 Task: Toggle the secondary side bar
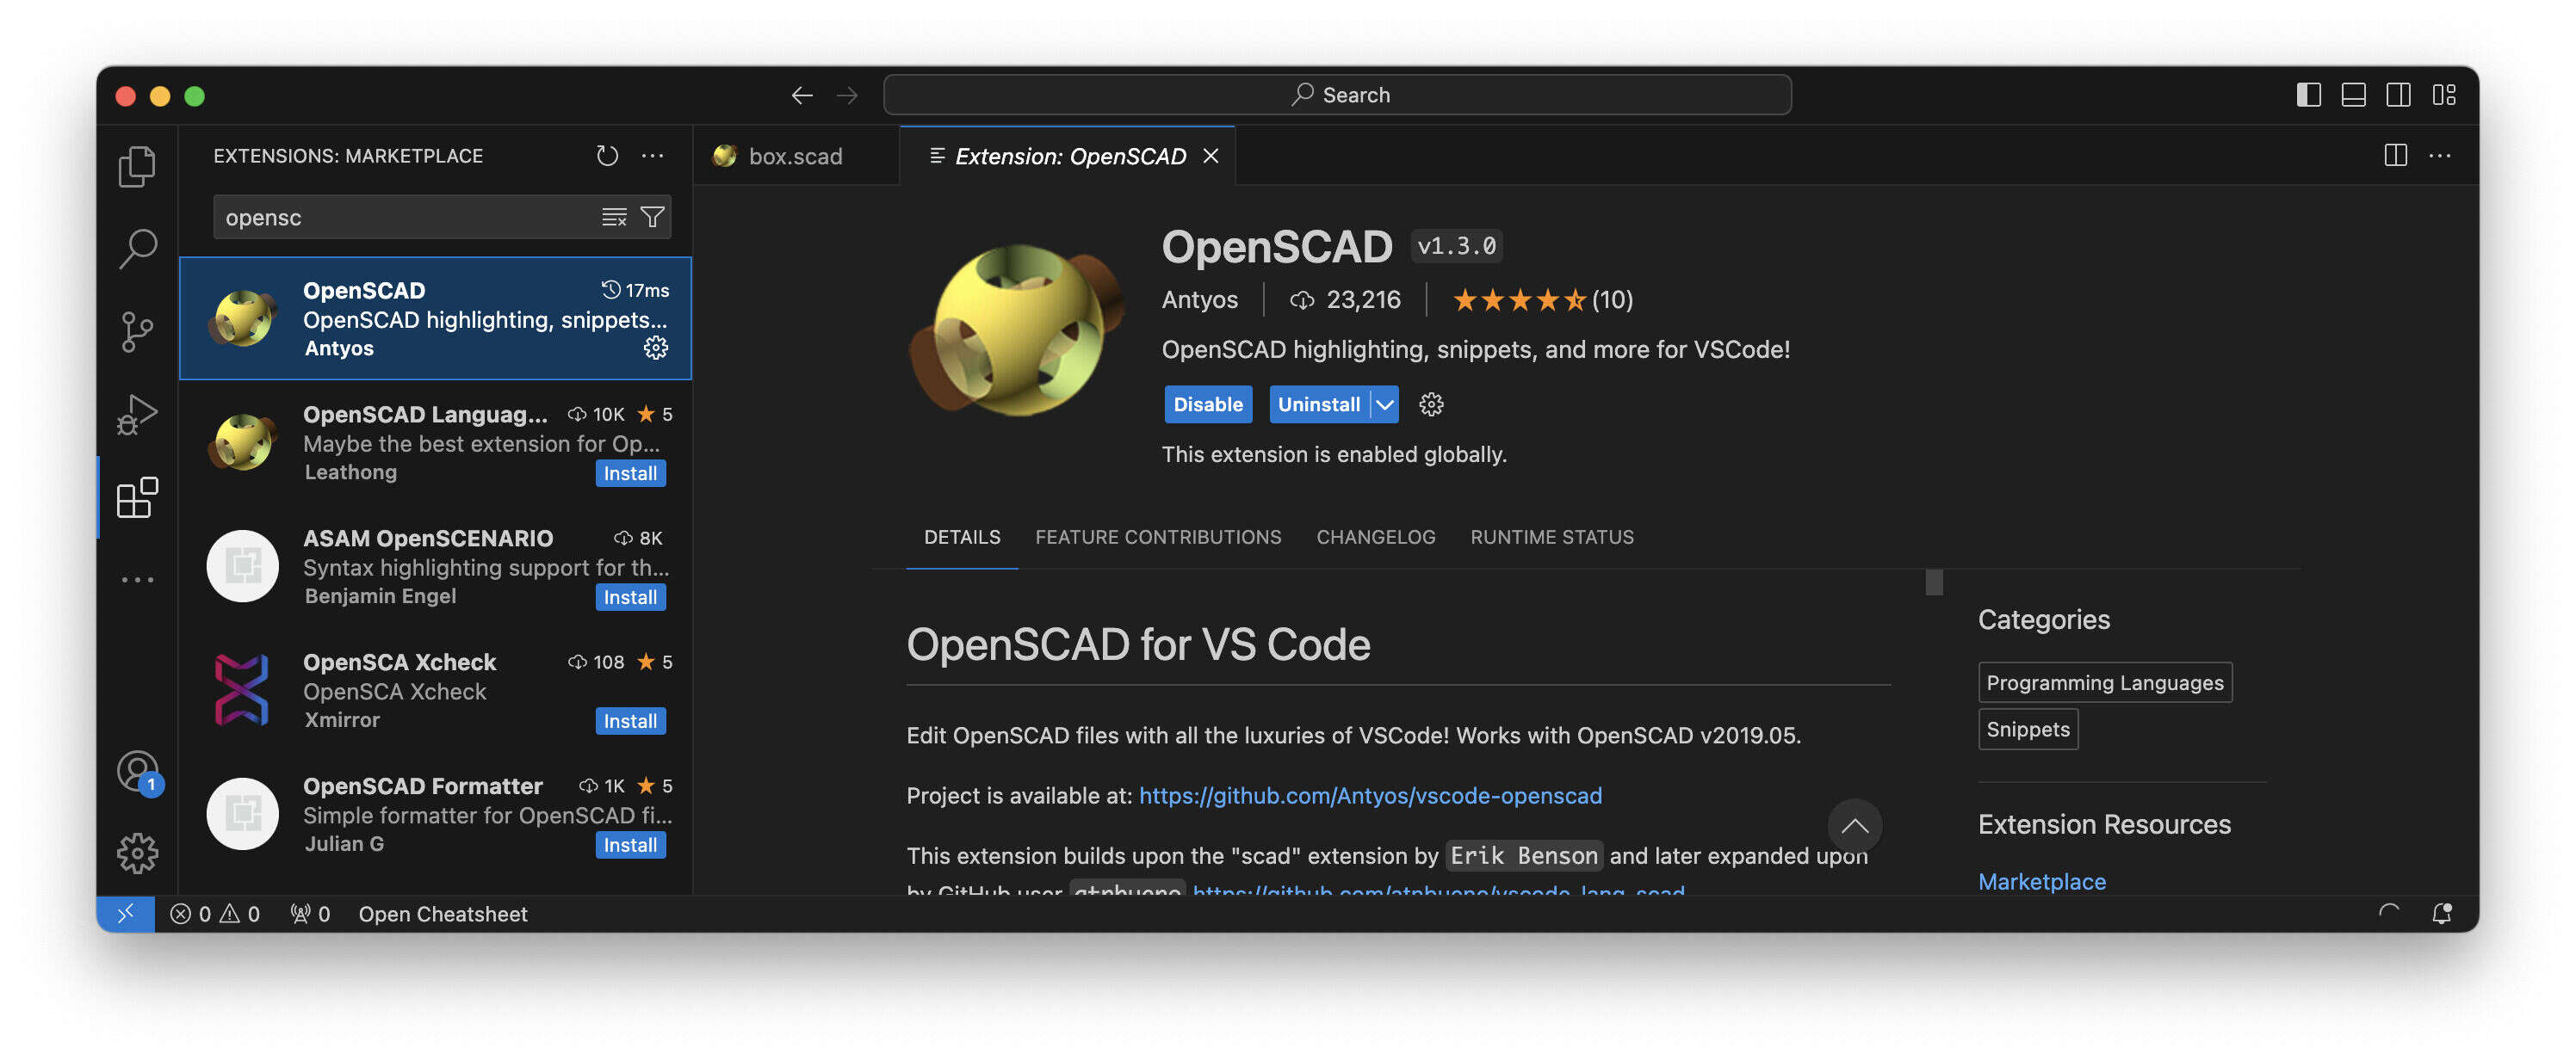coord(2398,95)
